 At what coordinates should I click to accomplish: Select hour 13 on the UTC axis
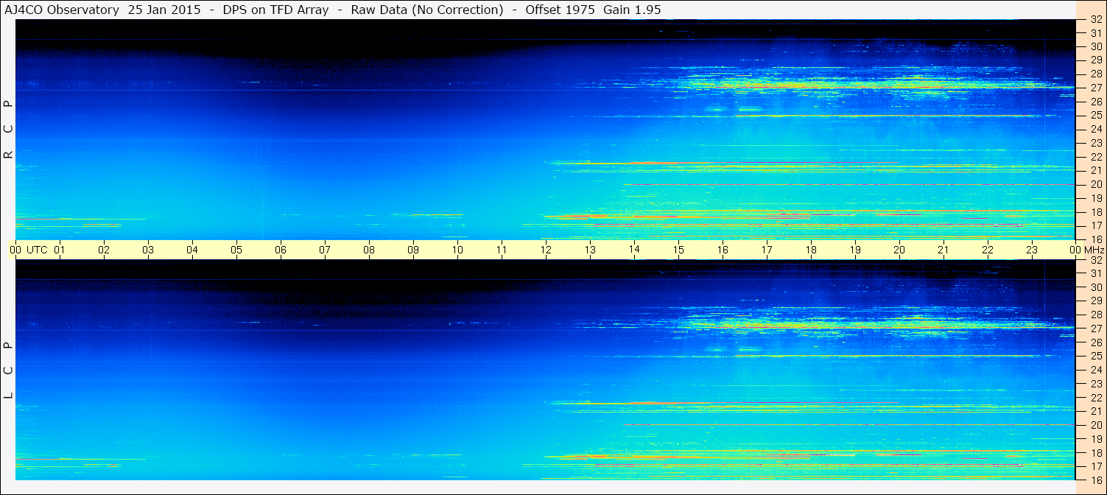click(590, 250)
